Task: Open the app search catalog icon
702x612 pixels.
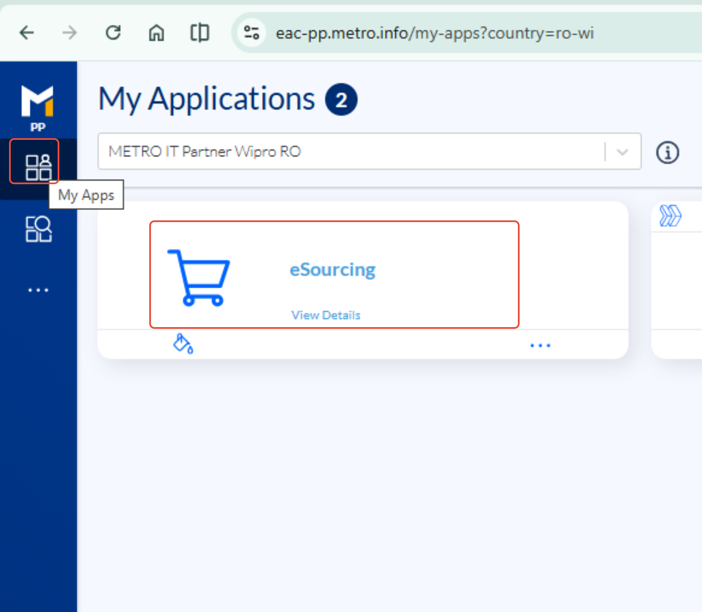Action: pyautogui.click(x=39, y=229)
